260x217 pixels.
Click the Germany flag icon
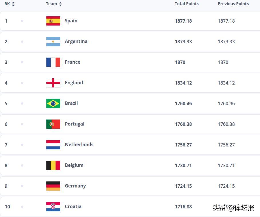click(53, 186)
